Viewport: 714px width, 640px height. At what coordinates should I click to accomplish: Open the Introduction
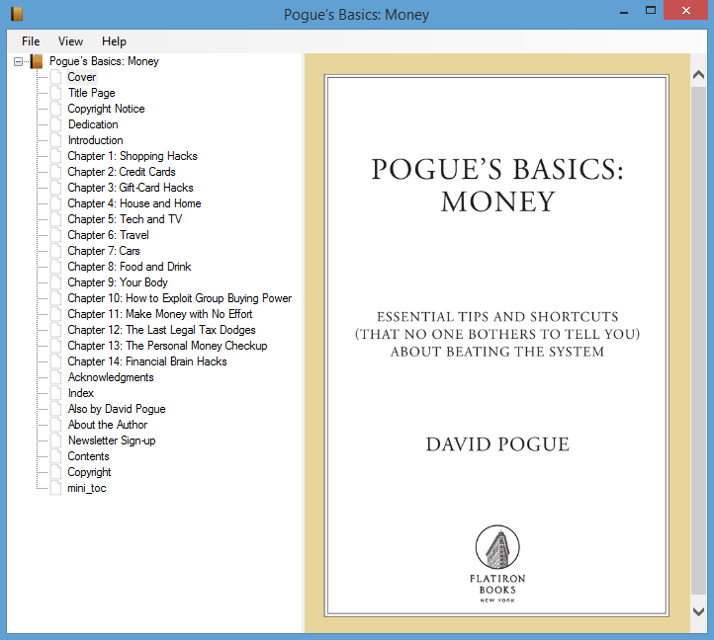pyautogui.click(x=95, y=140)
